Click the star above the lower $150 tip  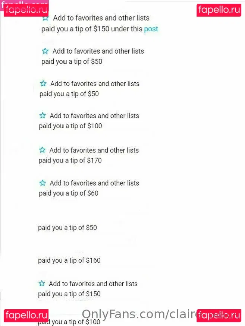click(42, 284)
